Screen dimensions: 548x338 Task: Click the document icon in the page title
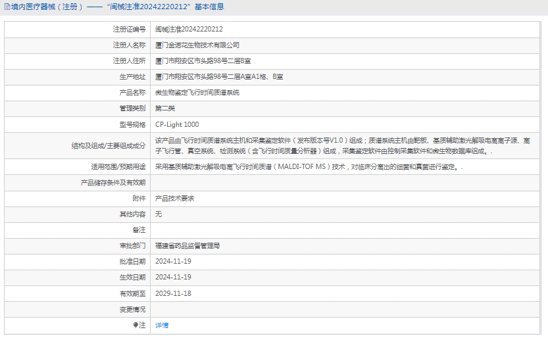(6, 7)
